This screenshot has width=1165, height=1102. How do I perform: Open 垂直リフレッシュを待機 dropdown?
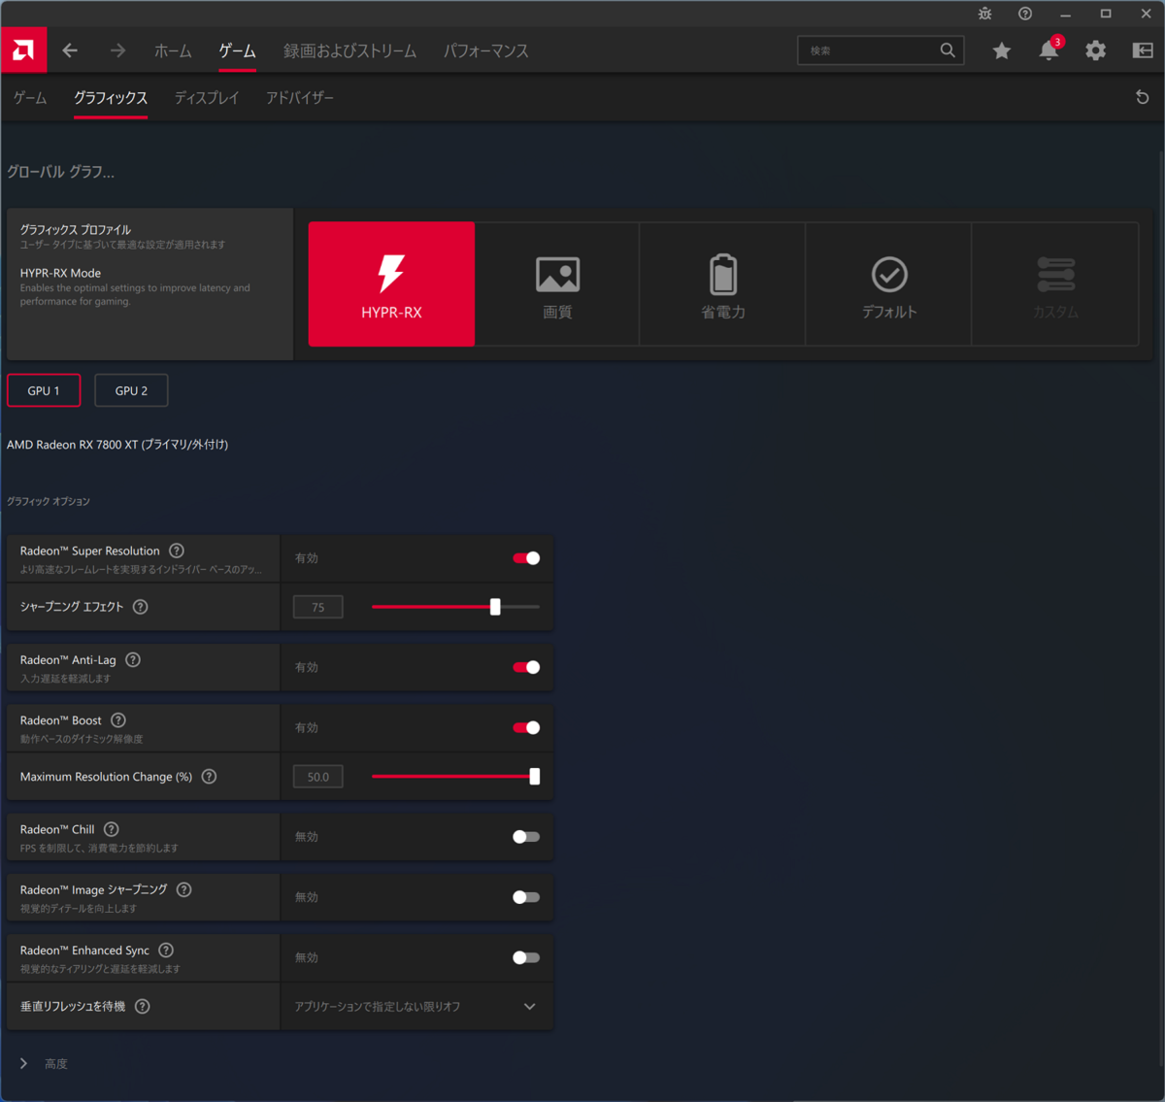(416, 1007)
